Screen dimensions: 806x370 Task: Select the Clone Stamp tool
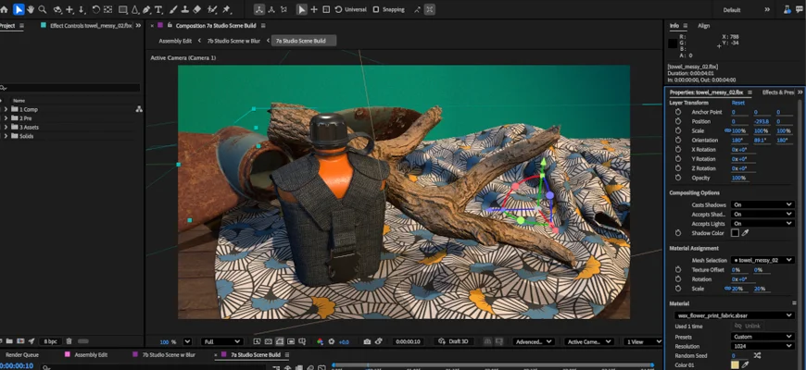click(185, 9)
